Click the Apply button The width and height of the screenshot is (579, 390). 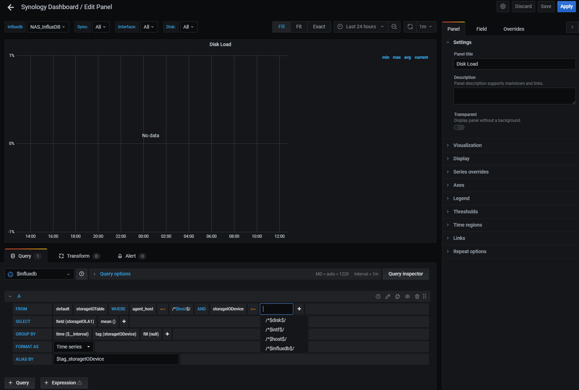pyautogui.click(x=566, y=7)
